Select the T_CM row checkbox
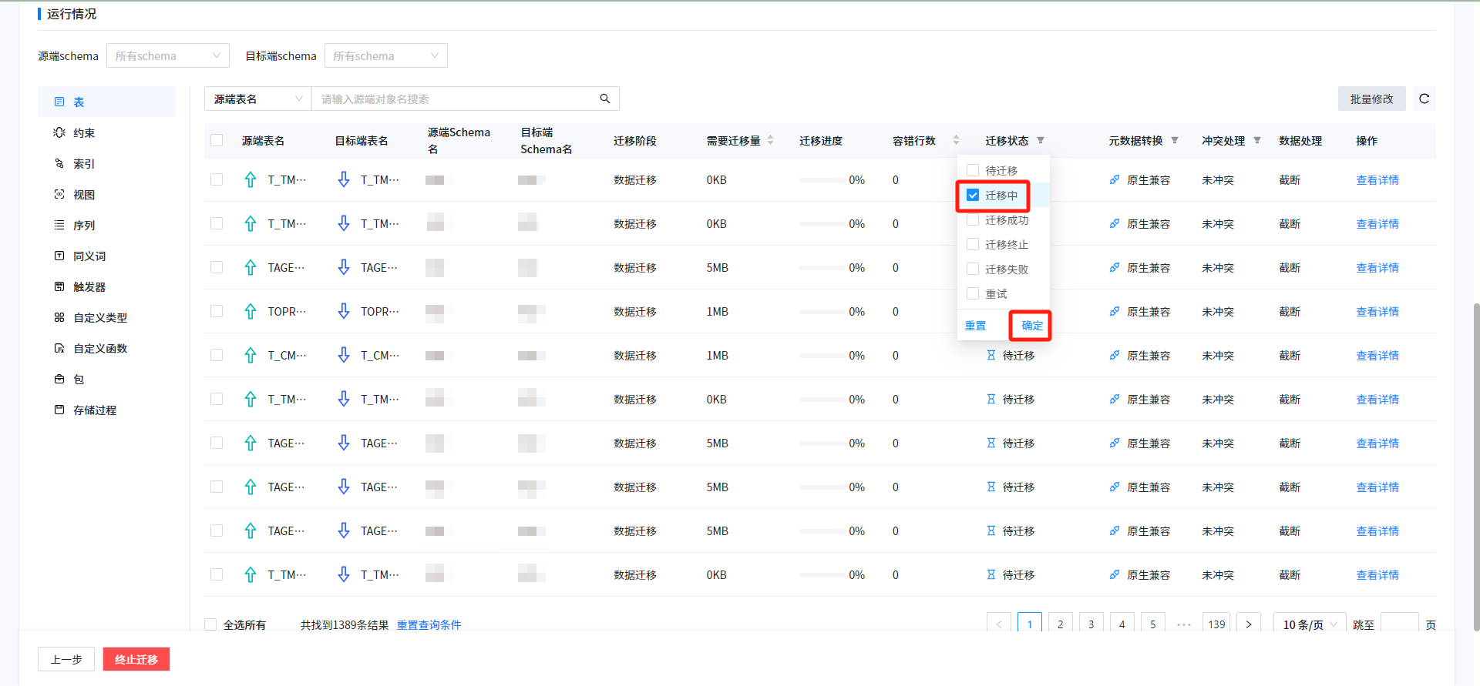This screenshot has height=686, width=1480. (217, 355)
